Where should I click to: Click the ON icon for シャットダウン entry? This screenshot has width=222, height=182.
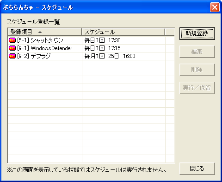pyautogui.click(x=12, y=40)
